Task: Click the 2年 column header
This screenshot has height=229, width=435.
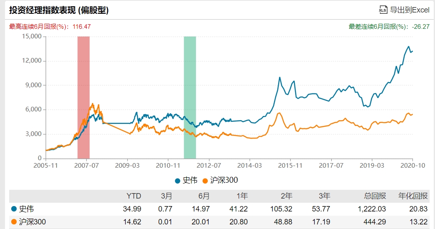Action: (x=286, y=196)
